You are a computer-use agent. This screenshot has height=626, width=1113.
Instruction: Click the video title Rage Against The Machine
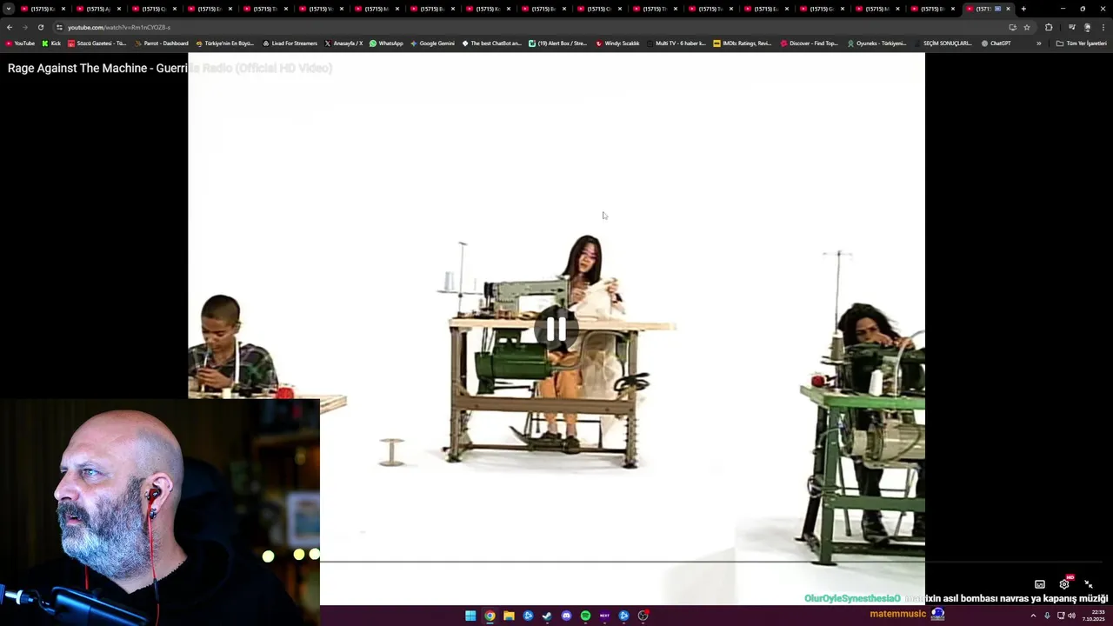pyautogui.click(x=170, y=68)
